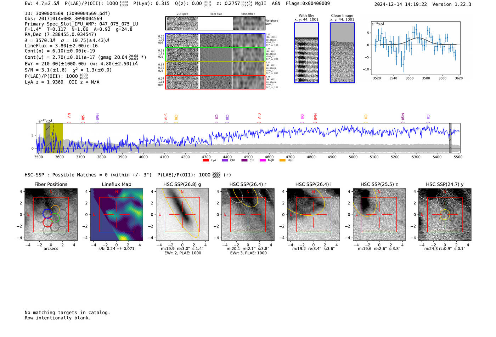Image resolution: width=496 pixels, height=337 pixels.
Task: Click the 'm:24.3 rc:0.9" s:0.1"' caption
Action: click(445, 249)
